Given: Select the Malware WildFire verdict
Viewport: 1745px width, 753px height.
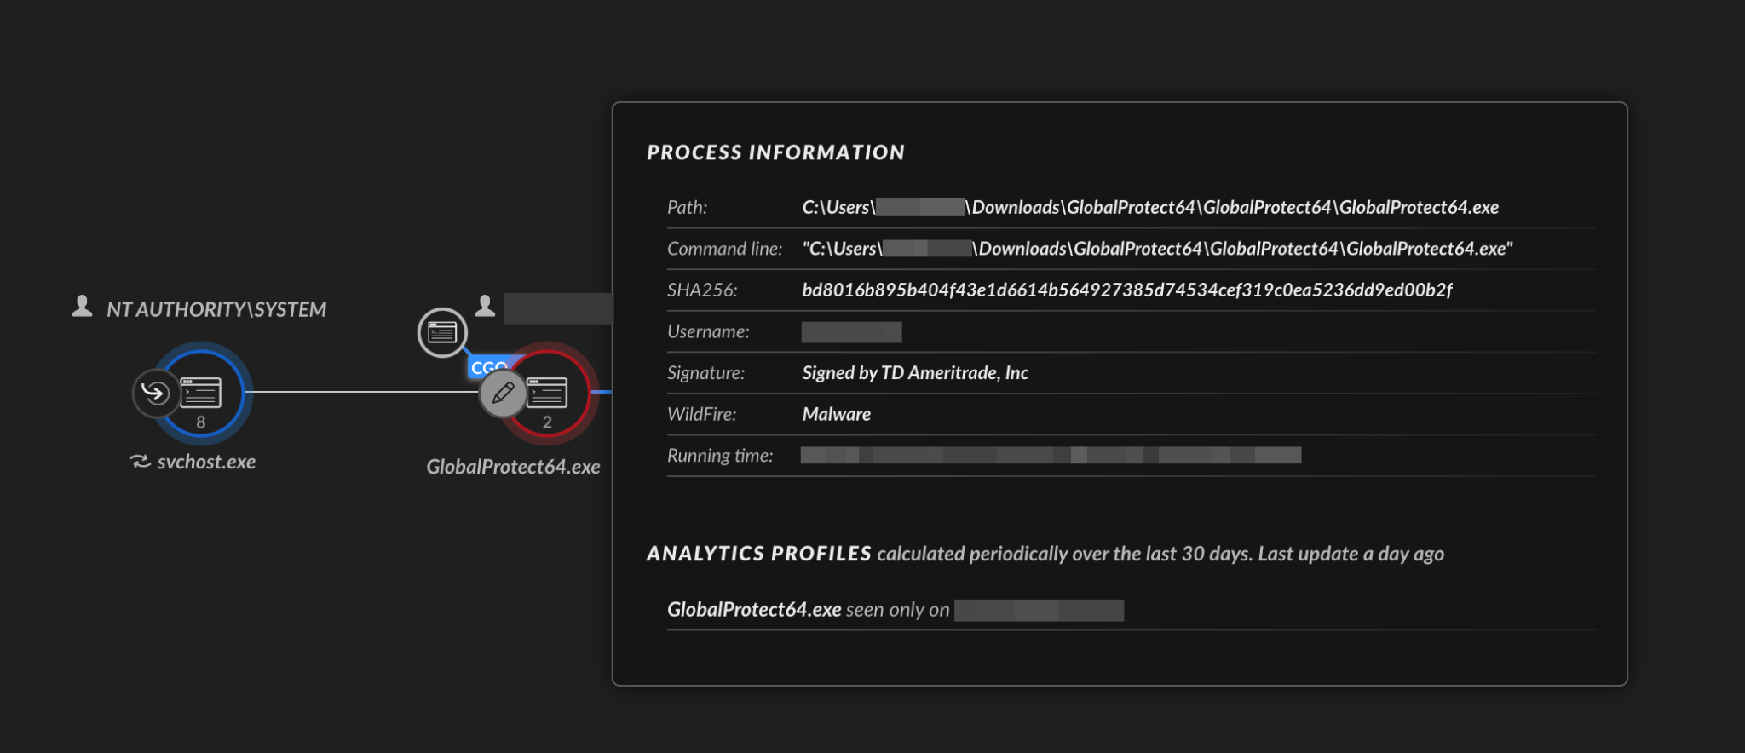Looking at the screenshot, I should (x=836, y=414).
